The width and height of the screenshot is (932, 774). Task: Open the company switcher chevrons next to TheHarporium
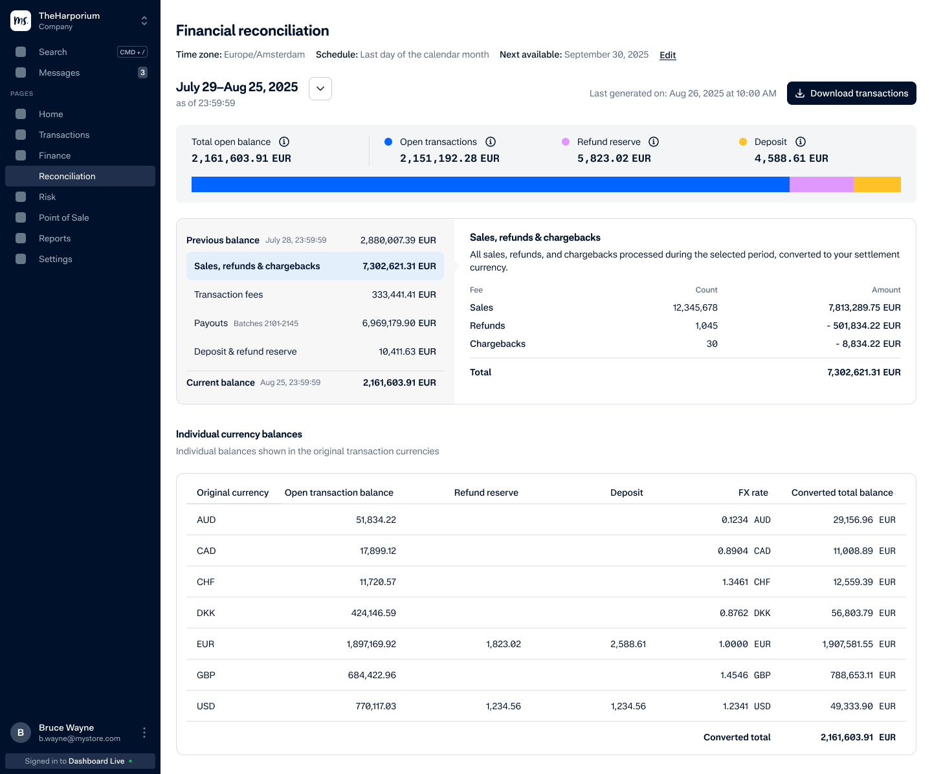click(x=144, y=21)
